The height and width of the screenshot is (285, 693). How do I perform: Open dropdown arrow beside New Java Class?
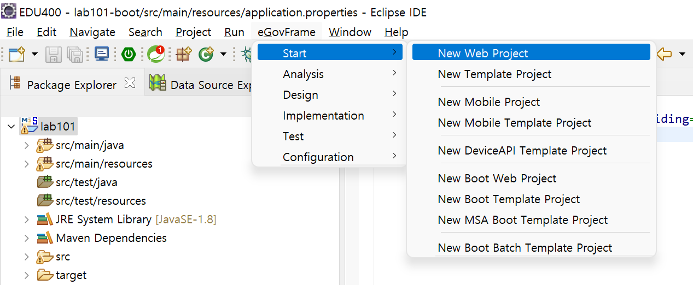pyautogui.click(x=223, y=54)
